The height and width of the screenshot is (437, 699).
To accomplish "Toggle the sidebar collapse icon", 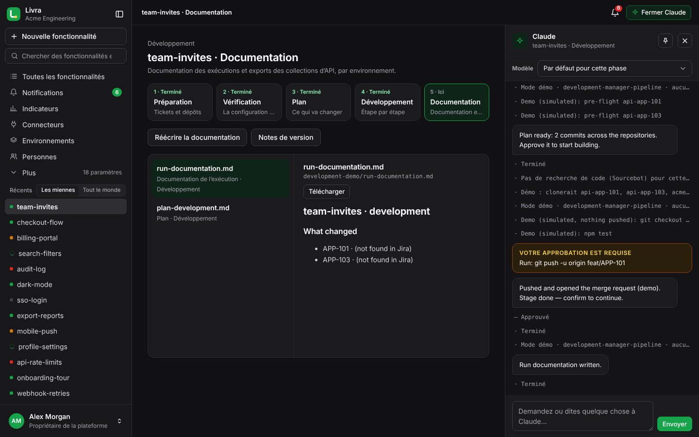I will pyautogui.click(x=119, y=14).
